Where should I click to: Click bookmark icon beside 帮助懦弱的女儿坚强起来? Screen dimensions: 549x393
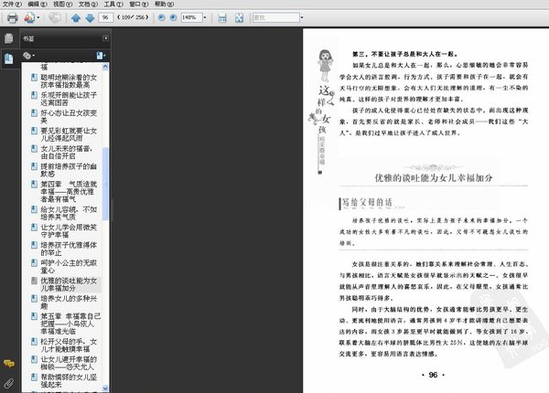pyautogui.click(x=34, y=377)
